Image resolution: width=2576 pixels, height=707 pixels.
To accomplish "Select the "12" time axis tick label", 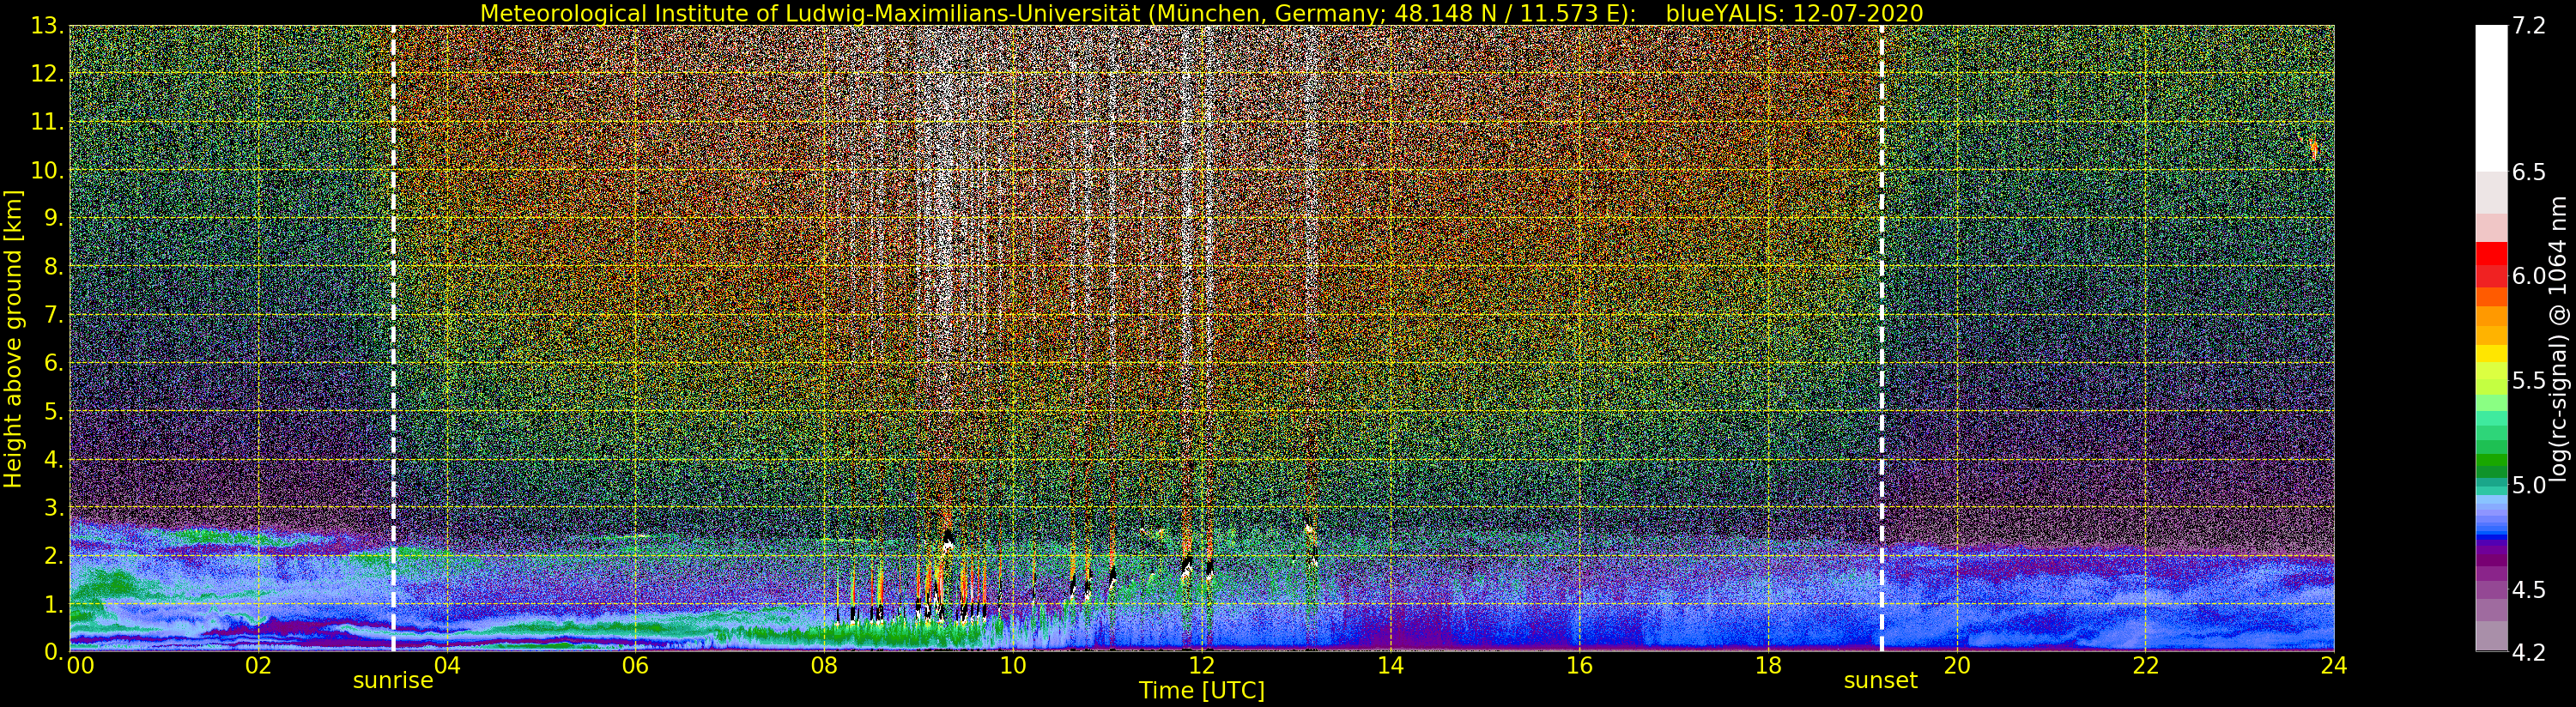I will click(1201, 666).
